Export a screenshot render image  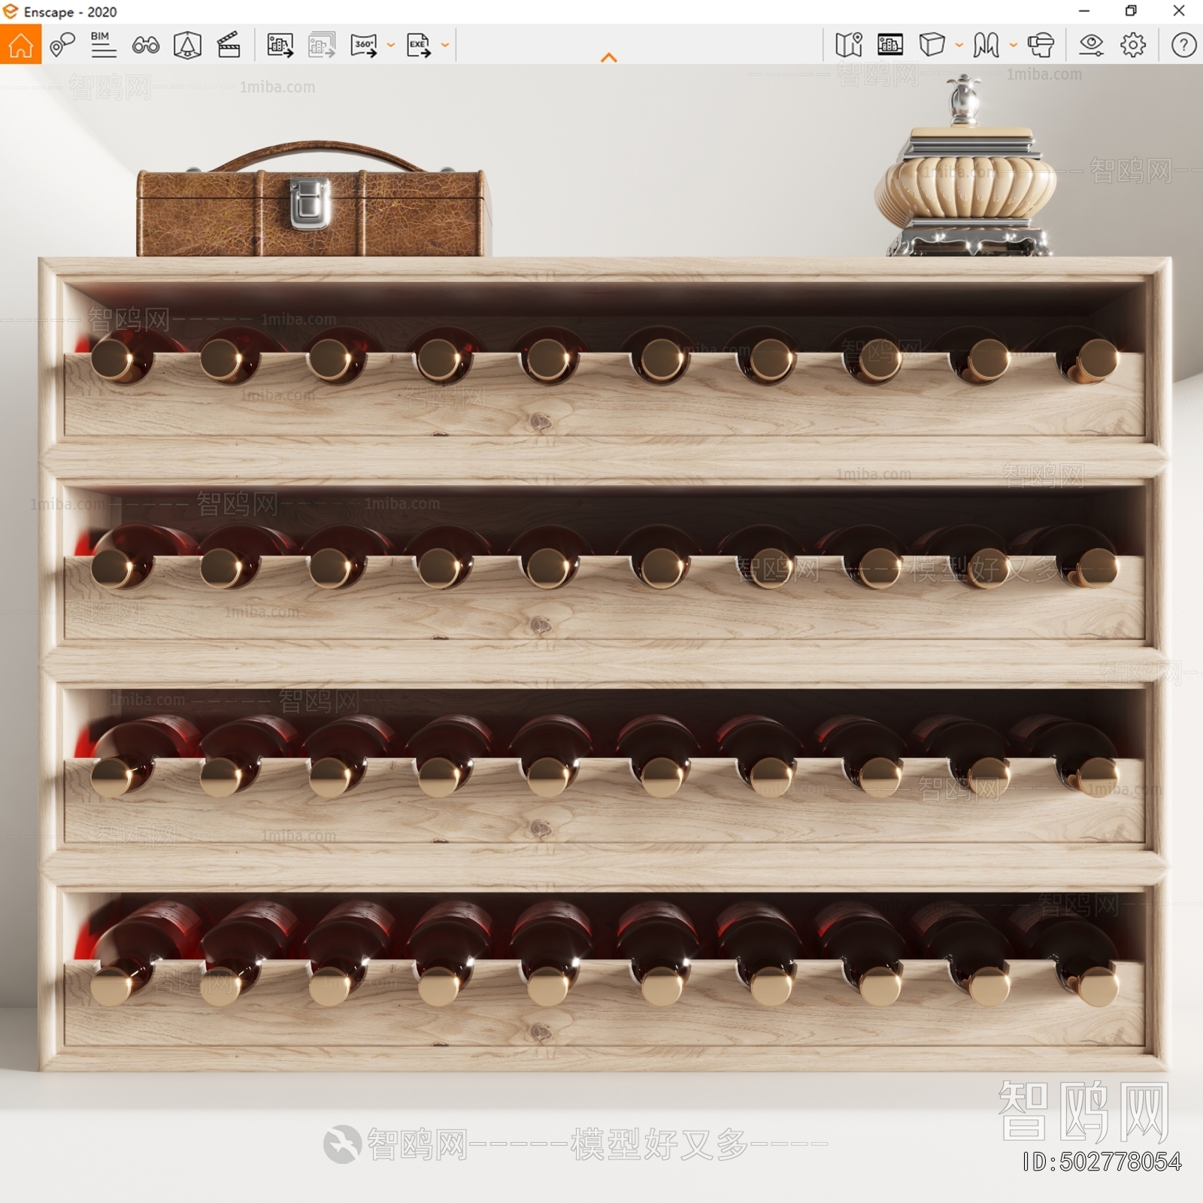coord(280,45)
